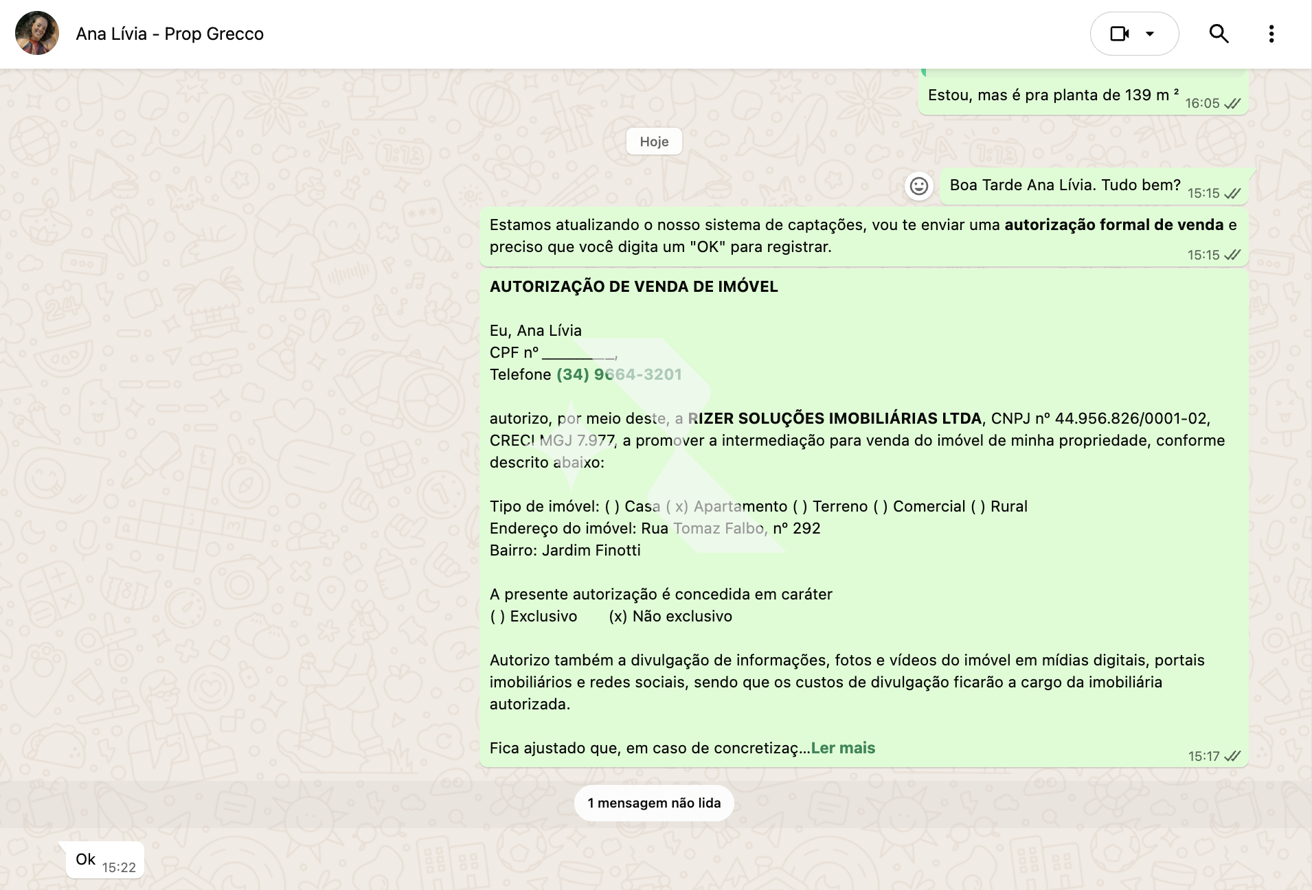Open search in conversation magnifier
Screen dimensions: 1312x890
1219,34
